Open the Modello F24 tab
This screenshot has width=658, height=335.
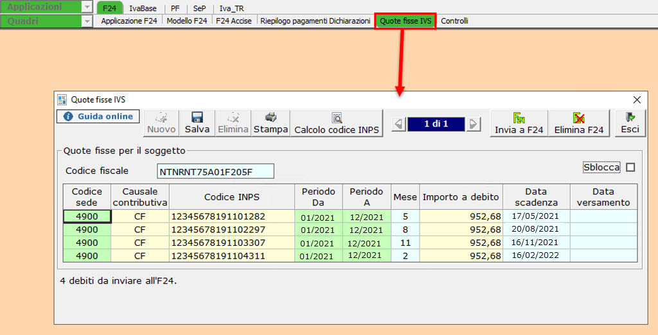click(186, 21)
